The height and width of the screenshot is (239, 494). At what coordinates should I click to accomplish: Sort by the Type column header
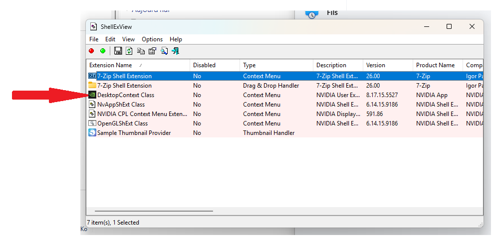pos(276,65)
